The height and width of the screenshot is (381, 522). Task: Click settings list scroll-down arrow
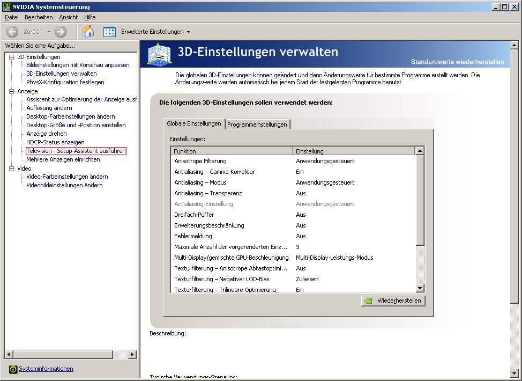point(420,288)
